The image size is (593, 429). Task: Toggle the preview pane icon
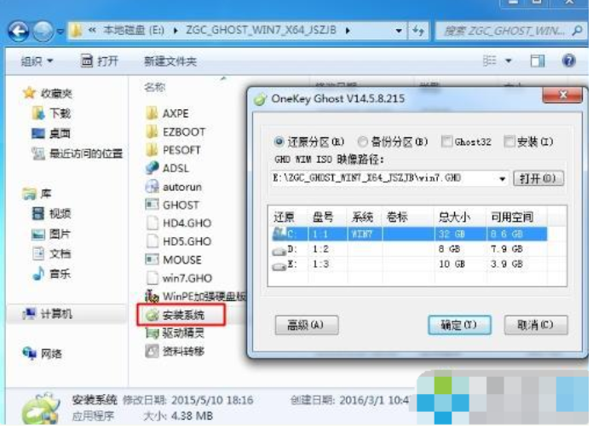538,61
